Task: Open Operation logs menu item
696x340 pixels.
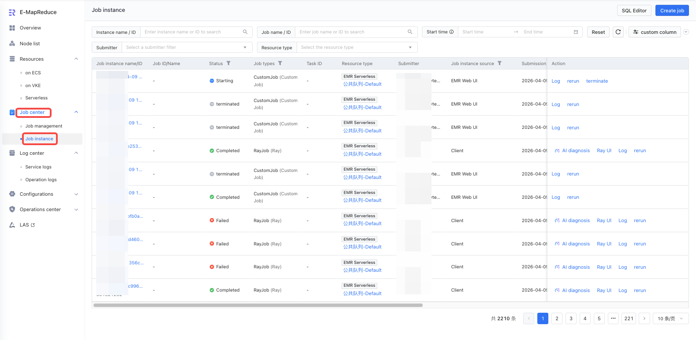Action: tap(41, 179)
